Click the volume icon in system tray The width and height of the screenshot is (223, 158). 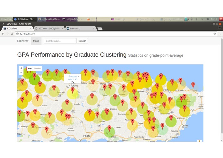tap(208, 19)
